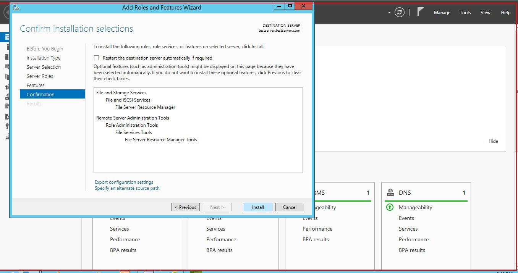The height and width of the screenshot is (273, 518).
Task: Click the green DNS Manageability status icon
Action: click(390, 207)
